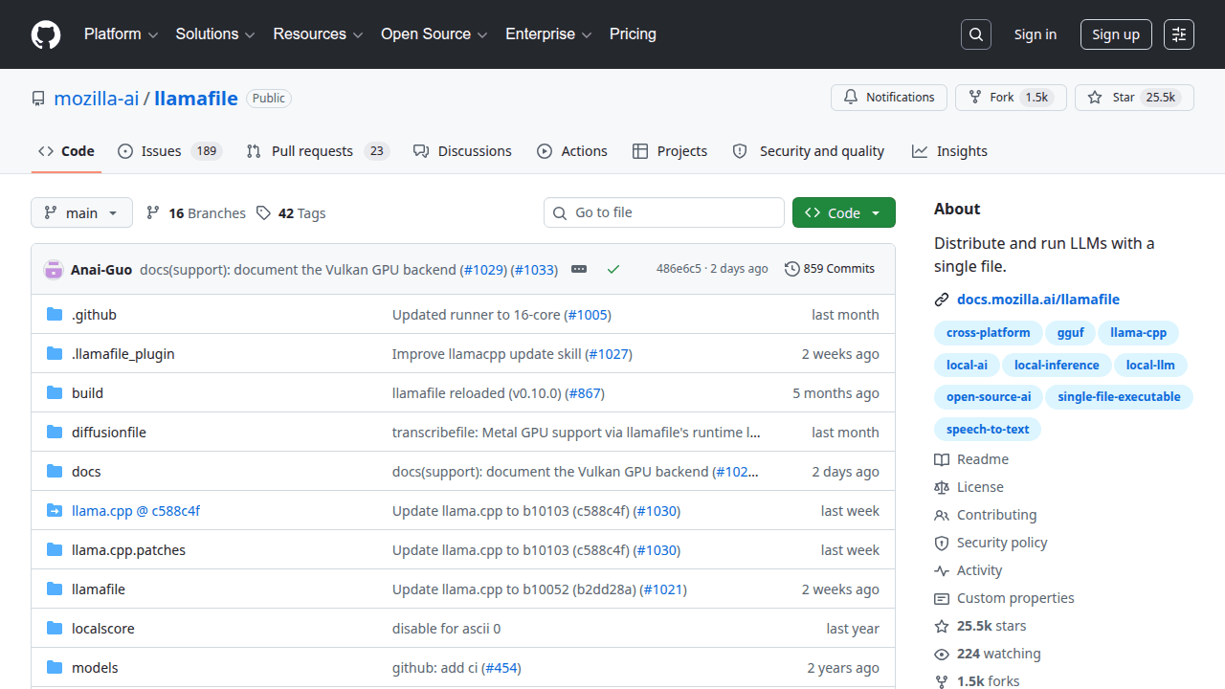The height and width of the screenshot is (689, 1225).
Task: Switch to the Issues tab
Action: point(170,151)
